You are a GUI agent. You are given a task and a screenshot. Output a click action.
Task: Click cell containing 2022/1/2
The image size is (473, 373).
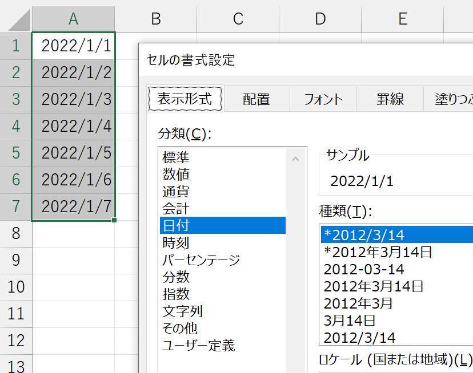73,73
